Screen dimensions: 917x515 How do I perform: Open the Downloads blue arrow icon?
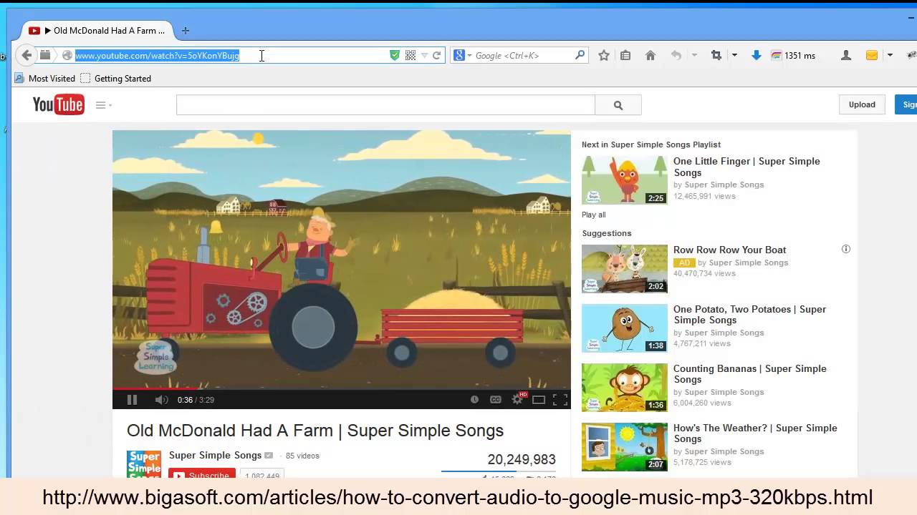(x=756, y=55)
